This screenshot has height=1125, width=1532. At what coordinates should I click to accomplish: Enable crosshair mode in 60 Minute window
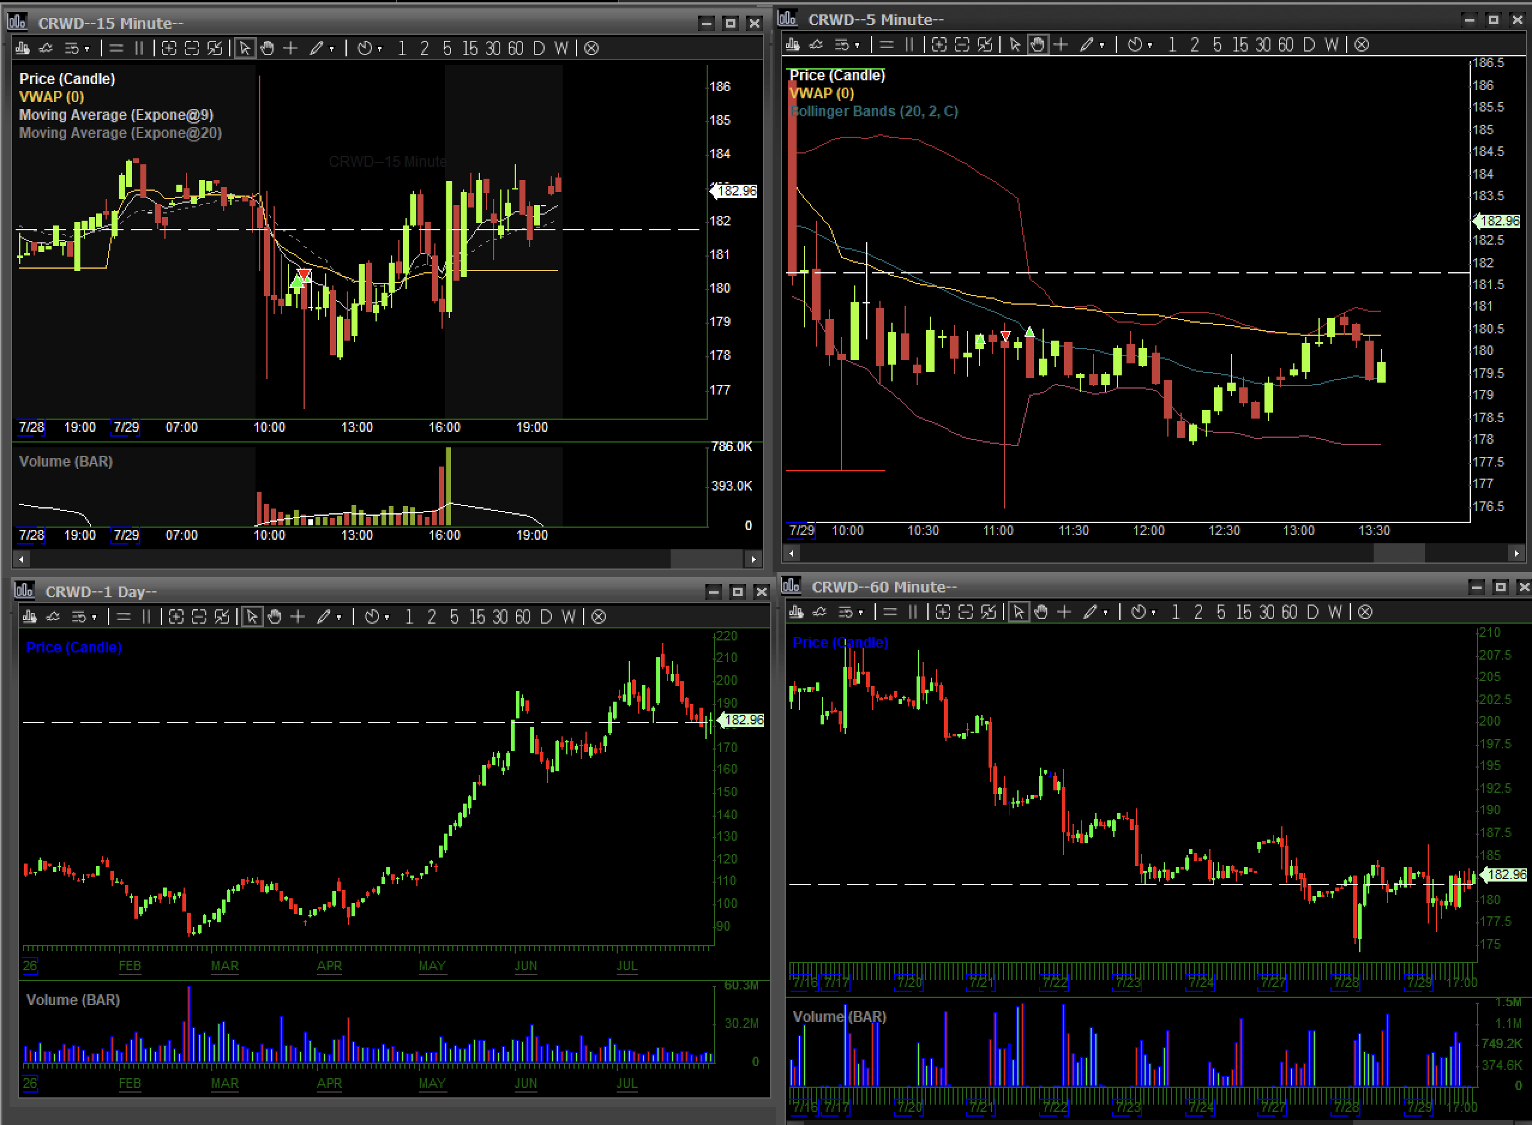tap(1064, 612)
